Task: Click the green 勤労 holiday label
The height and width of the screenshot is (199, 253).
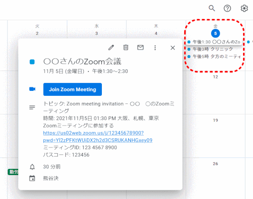Action: 13,172
